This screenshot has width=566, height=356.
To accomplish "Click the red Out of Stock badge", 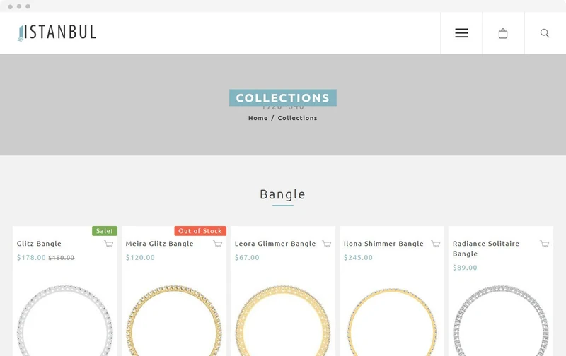I will [x=200, y=231].
